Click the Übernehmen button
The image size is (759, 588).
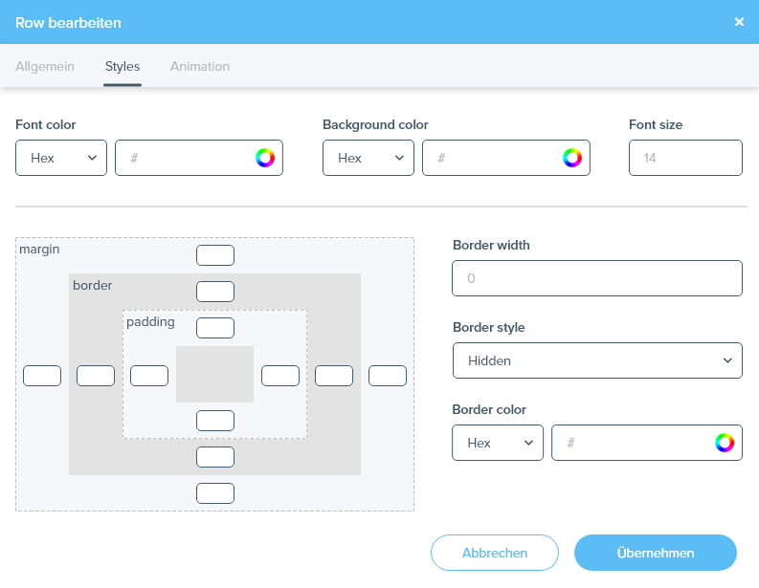[656, 553]
